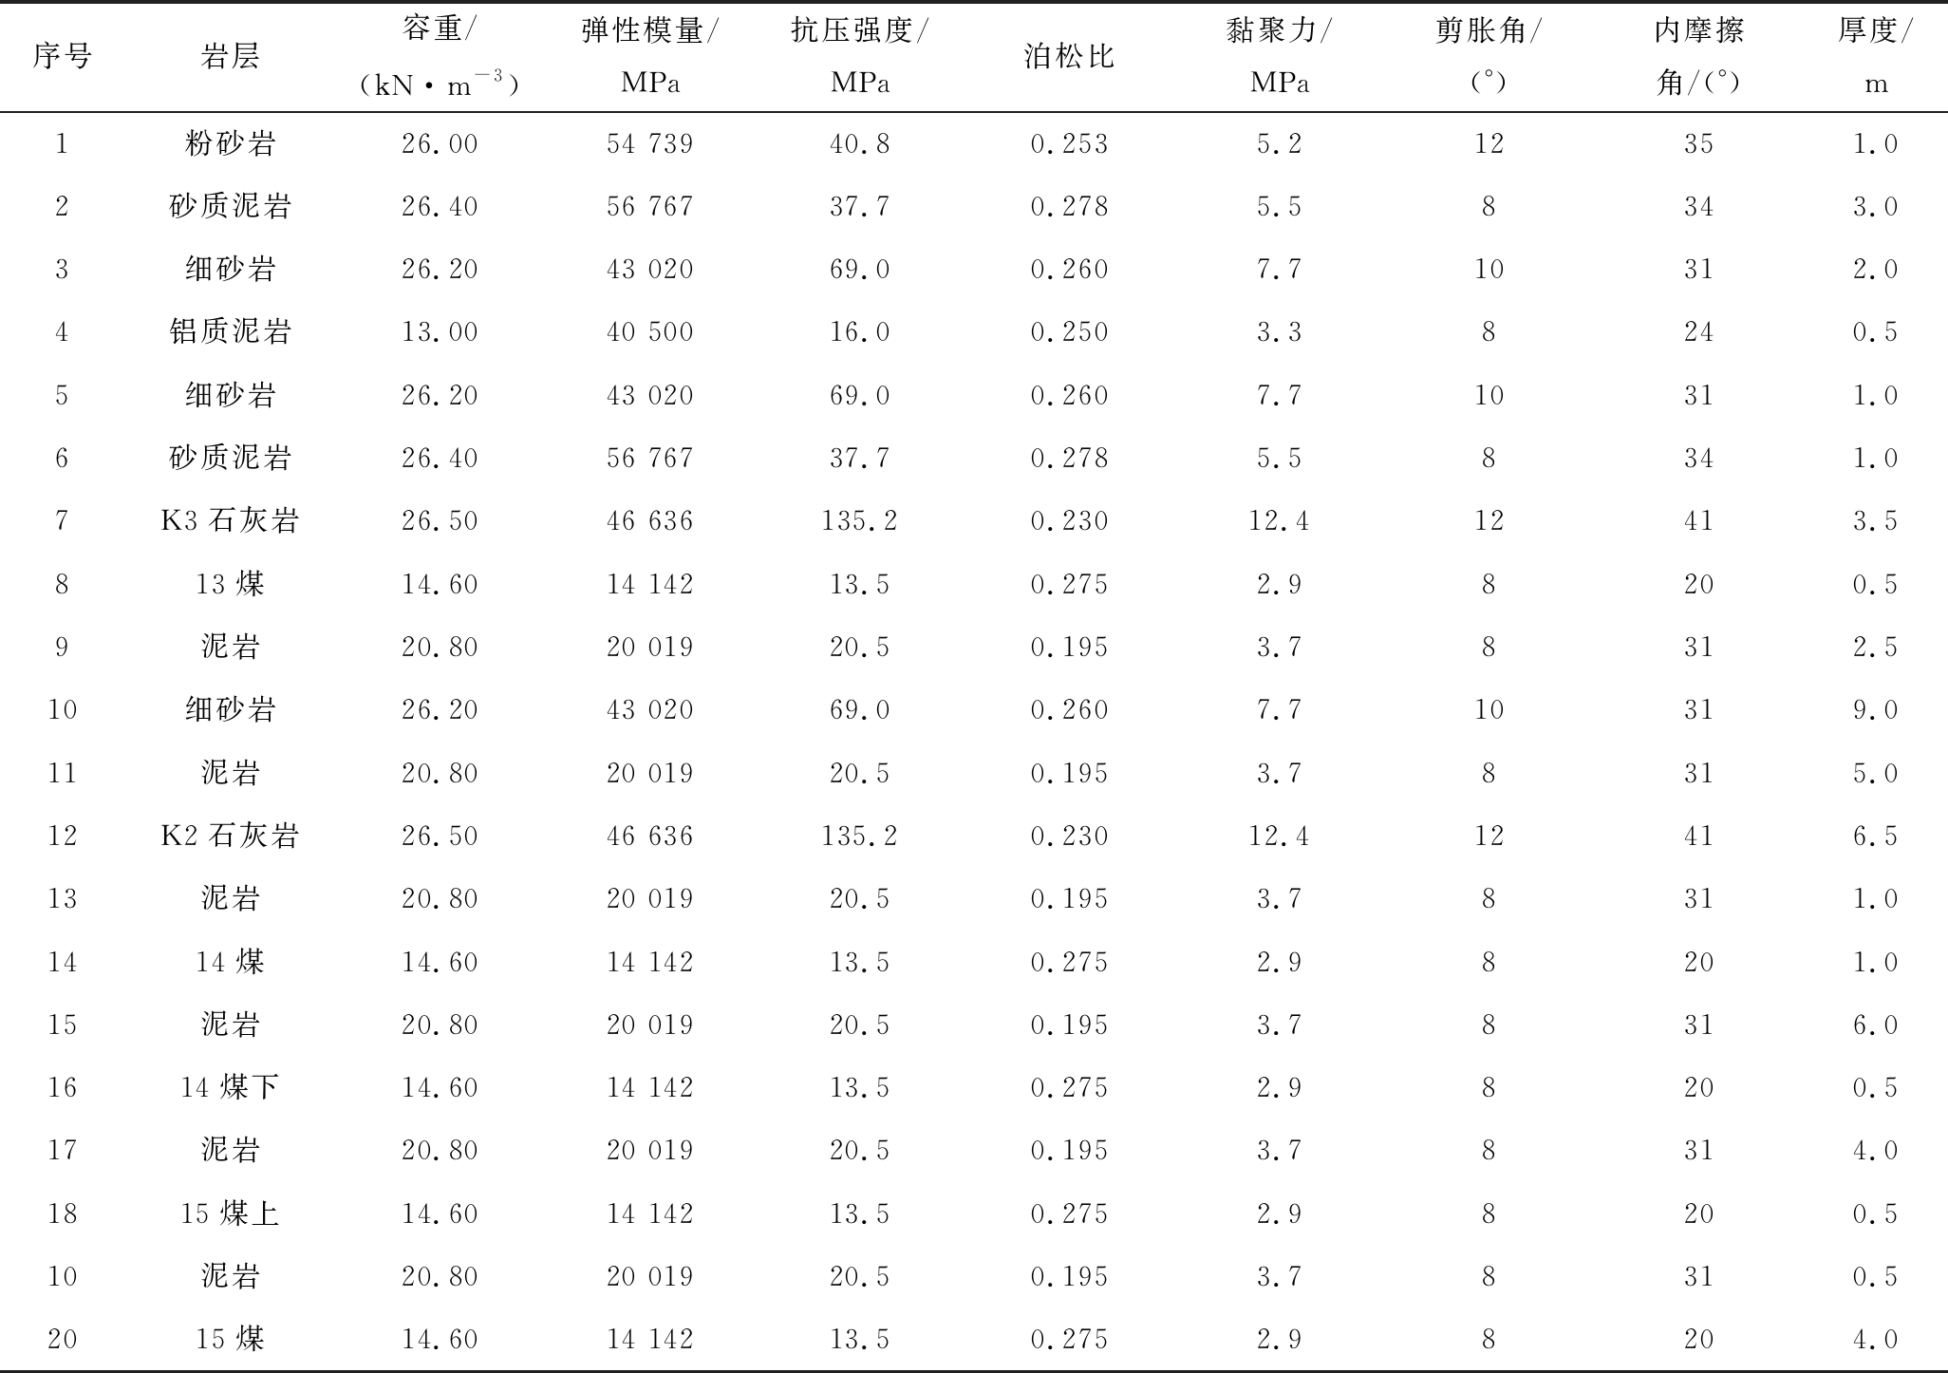Select the K2 石灰岩 cell
1948x1373 pixels.
(x=230, y=836)
